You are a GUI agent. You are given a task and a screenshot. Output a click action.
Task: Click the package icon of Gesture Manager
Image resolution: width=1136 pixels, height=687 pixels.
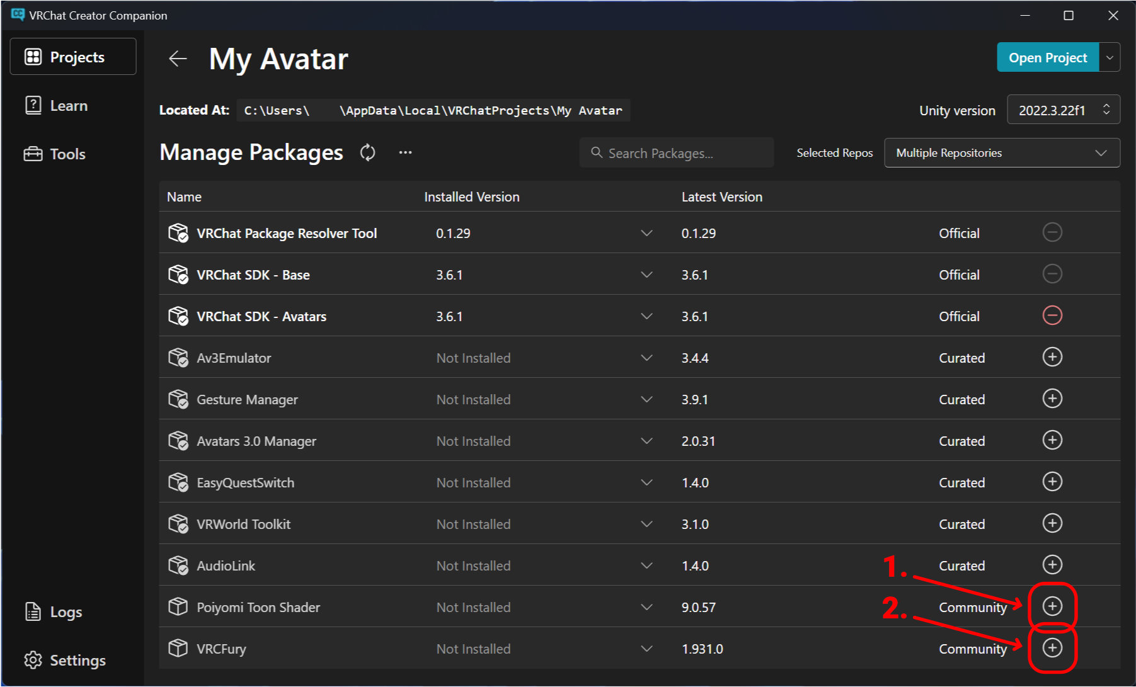click(x=178, y=399)
